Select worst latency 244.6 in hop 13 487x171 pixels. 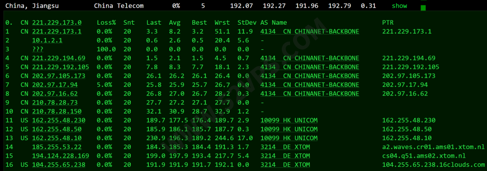(224, 138)
